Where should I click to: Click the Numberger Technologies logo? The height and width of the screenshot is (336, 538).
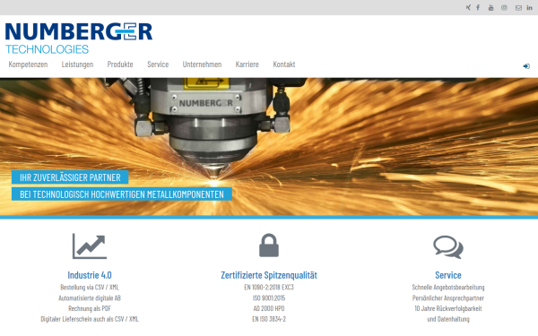79,38
